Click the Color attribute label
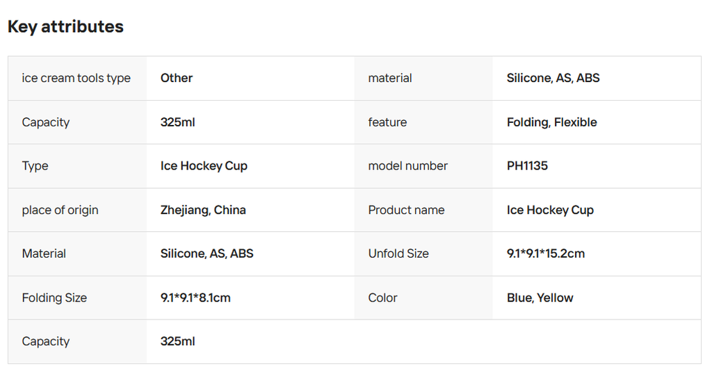 (382, 298)
